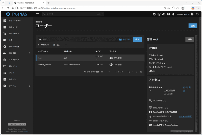The image size is (202, 135).
Task: Open the type filter dropdown showing ローカル
Action: pyautogui.click(x=60, y=45)
